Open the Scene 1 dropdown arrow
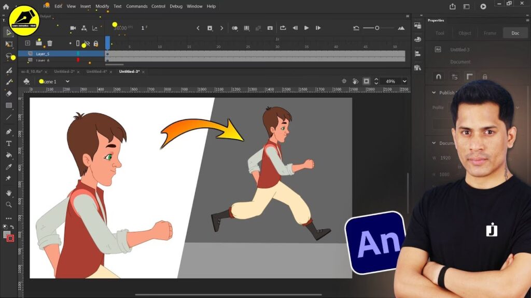531x298 pixels. pyautogui.click(x=67, y=81)
